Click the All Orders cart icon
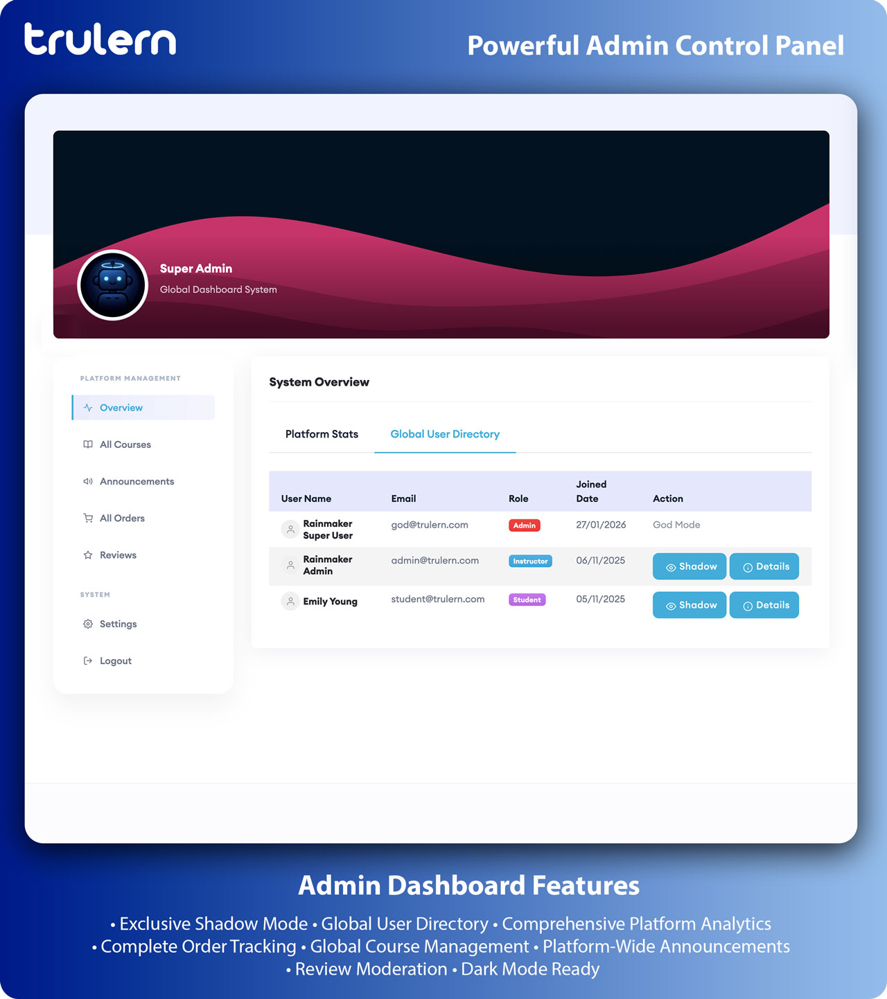Screen dimensions: 887x999 [87, 518]
